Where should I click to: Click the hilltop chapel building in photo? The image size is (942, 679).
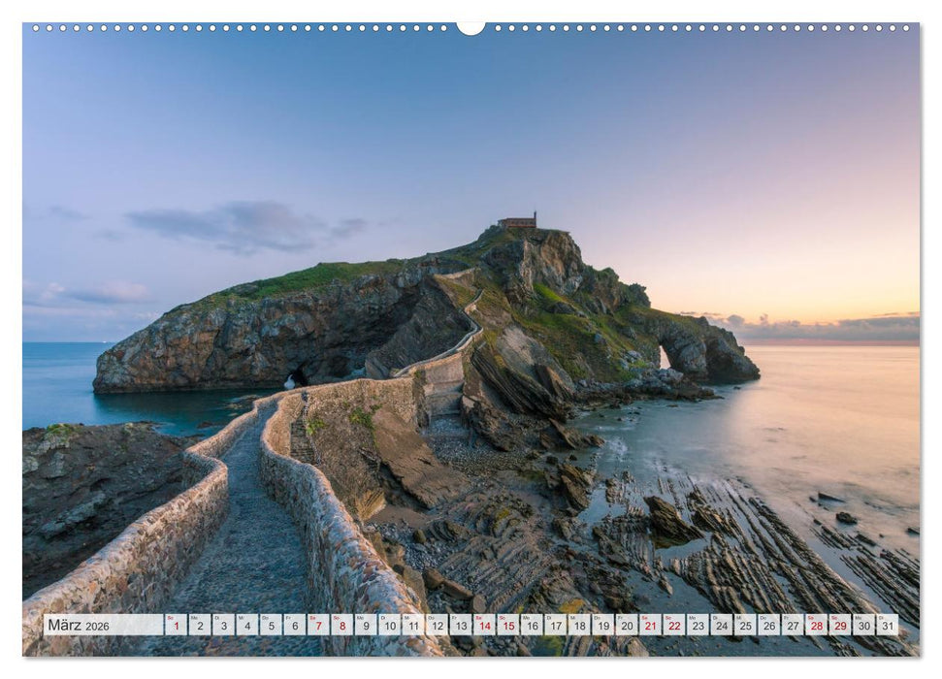[518, 222]
